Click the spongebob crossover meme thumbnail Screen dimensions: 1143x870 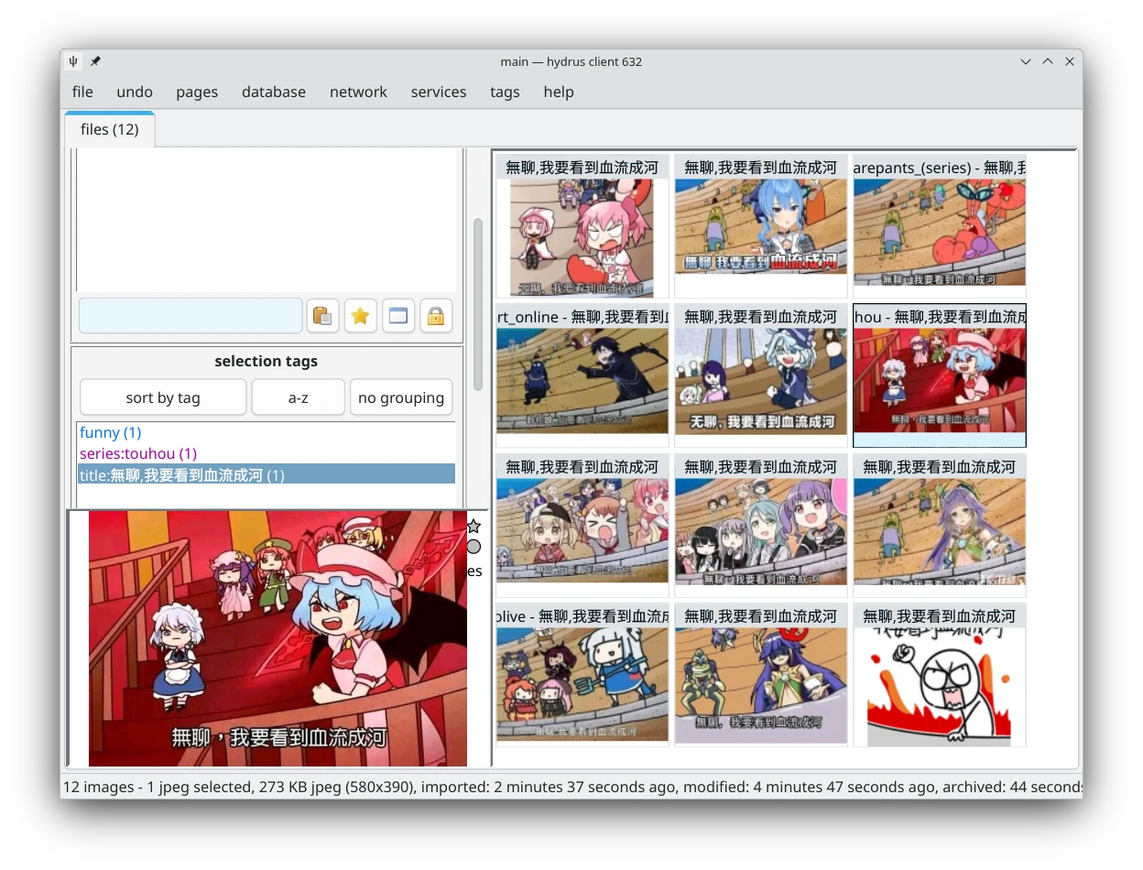coord(939,225)
